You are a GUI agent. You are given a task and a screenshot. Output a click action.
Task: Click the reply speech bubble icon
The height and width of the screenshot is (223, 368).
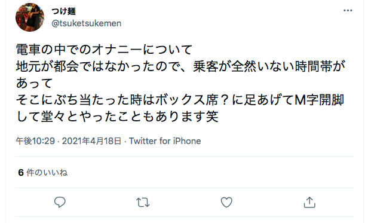(60, 202)
